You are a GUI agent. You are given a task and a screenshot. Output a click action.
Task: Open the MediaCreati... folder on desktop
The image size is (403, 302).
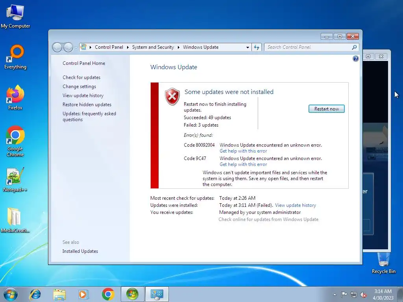15,220
